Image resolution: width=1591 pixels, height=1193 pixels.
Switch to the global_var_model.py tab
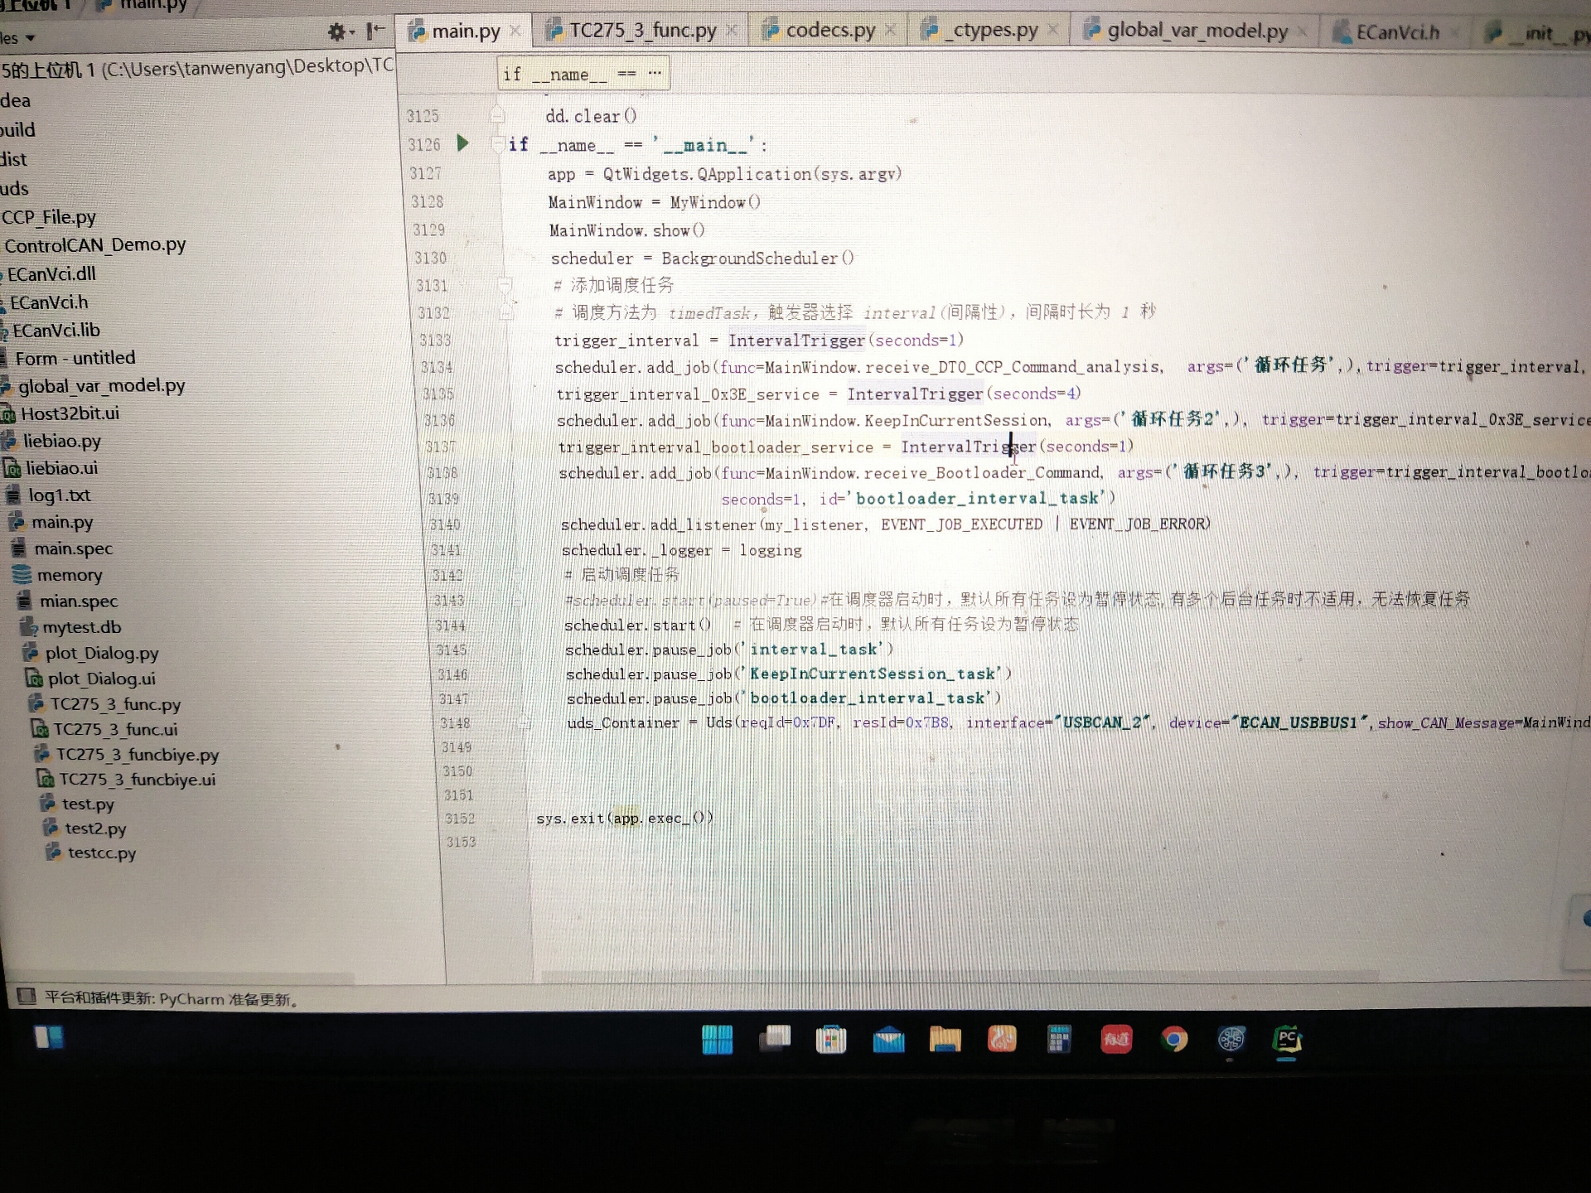click(x=1194, y=31)
